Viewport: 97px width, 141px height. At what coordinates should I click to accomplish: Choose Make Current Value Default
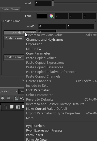(x=61, y=109)
